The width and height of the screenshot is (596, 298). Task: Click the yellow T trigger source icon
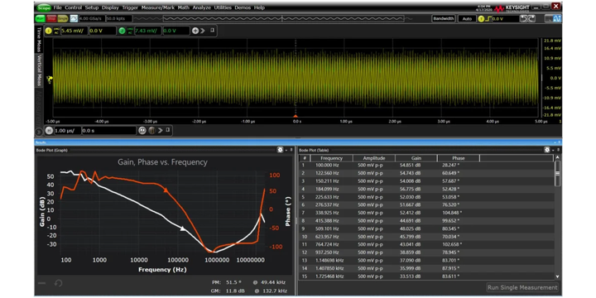point(481,18)
